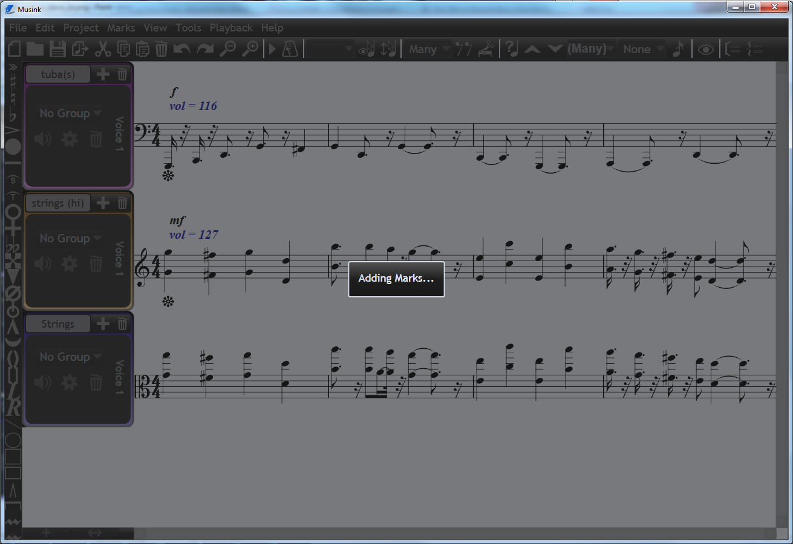Screen dimensions: 793x544
Task: Add a voice to the Strings track
Action: (102, 323)
